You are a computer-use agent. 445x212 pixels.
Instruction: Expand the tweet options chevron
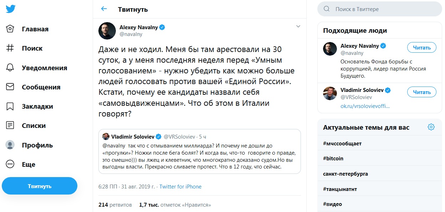(298, 26)
